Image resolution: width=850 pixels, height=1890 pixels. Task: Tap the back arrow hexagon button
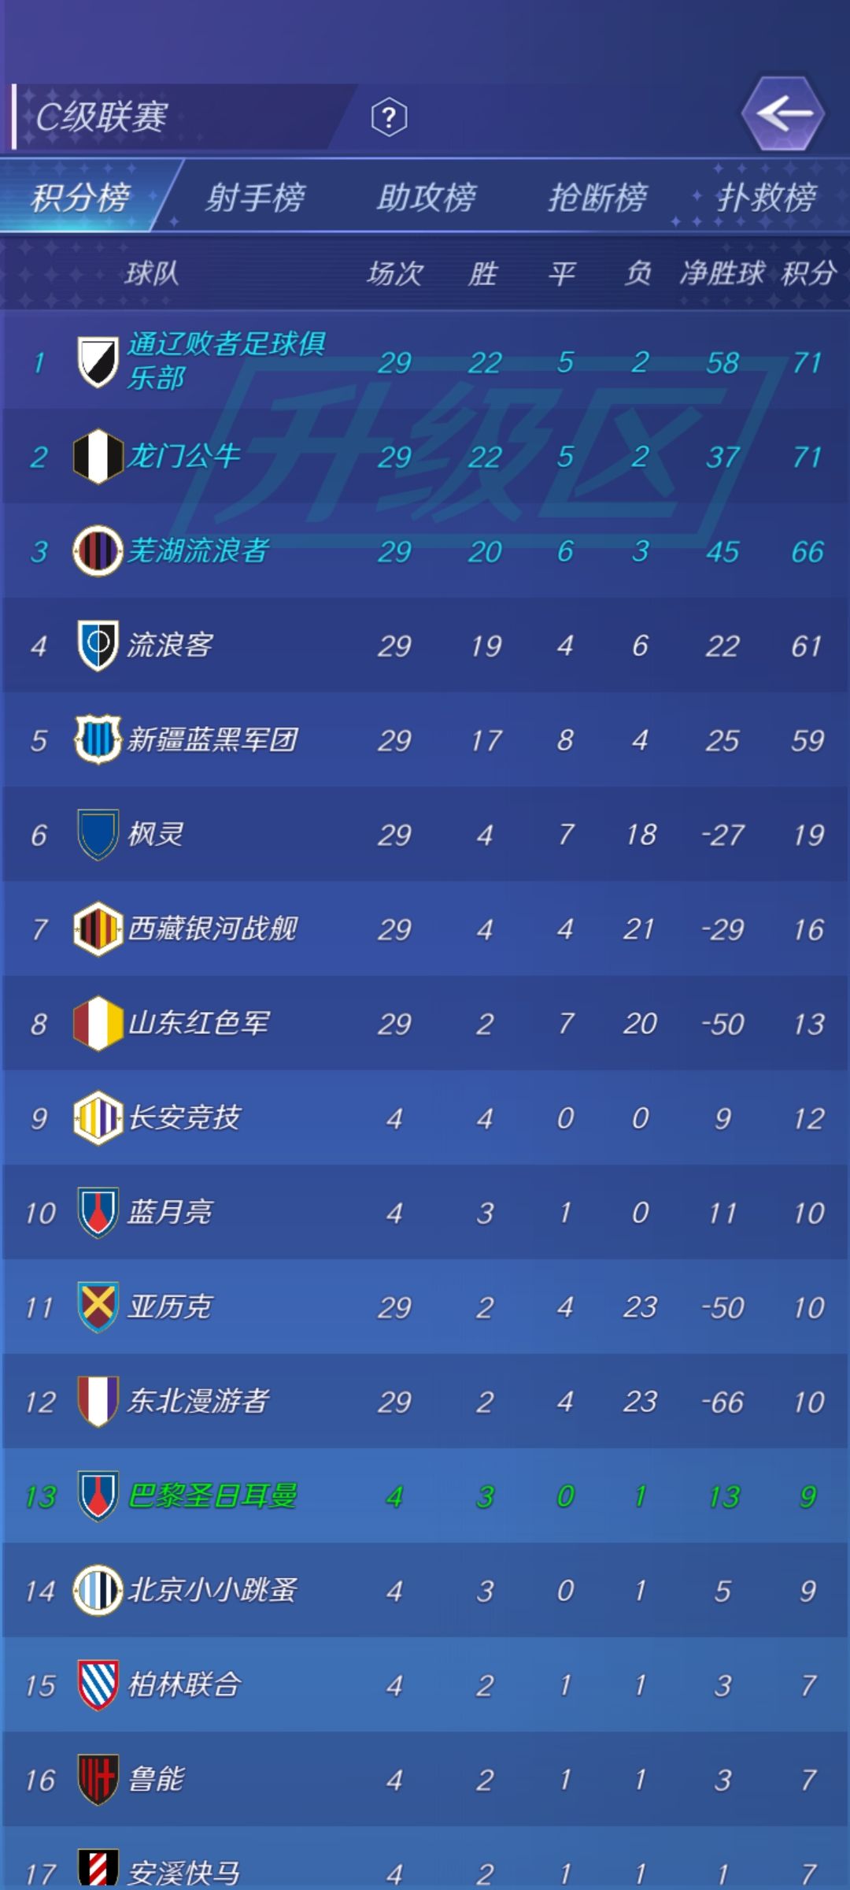click(783, 114)
